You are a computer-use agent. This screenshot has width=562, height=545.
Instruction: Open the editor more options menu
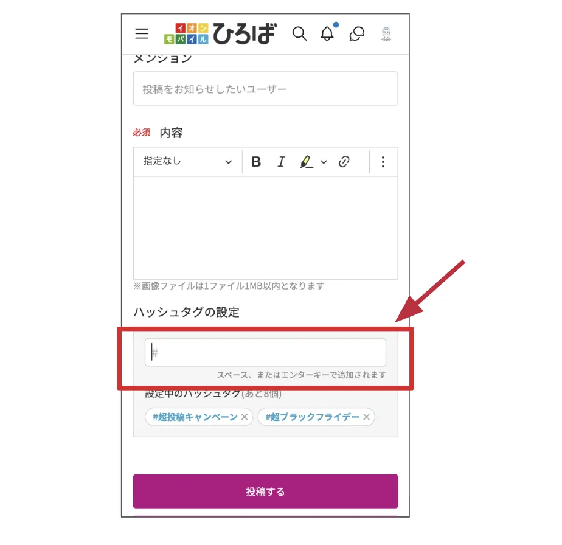383,162
